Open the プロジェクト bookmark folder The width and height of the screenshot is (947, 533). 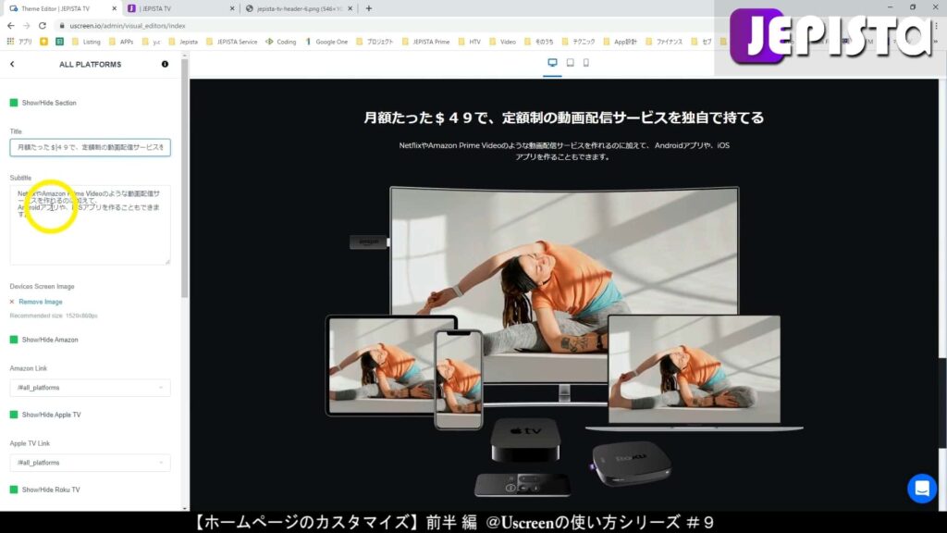tap(375, 42)
